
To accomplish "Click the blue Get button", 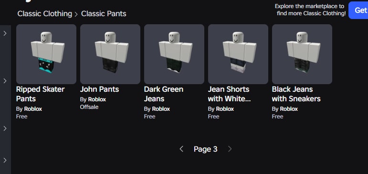I will click(358, 10).
